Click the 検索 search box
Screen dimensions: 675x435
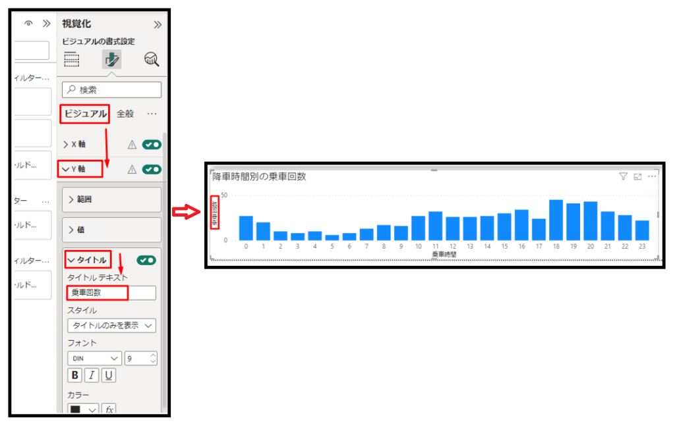tap(112, 90)
